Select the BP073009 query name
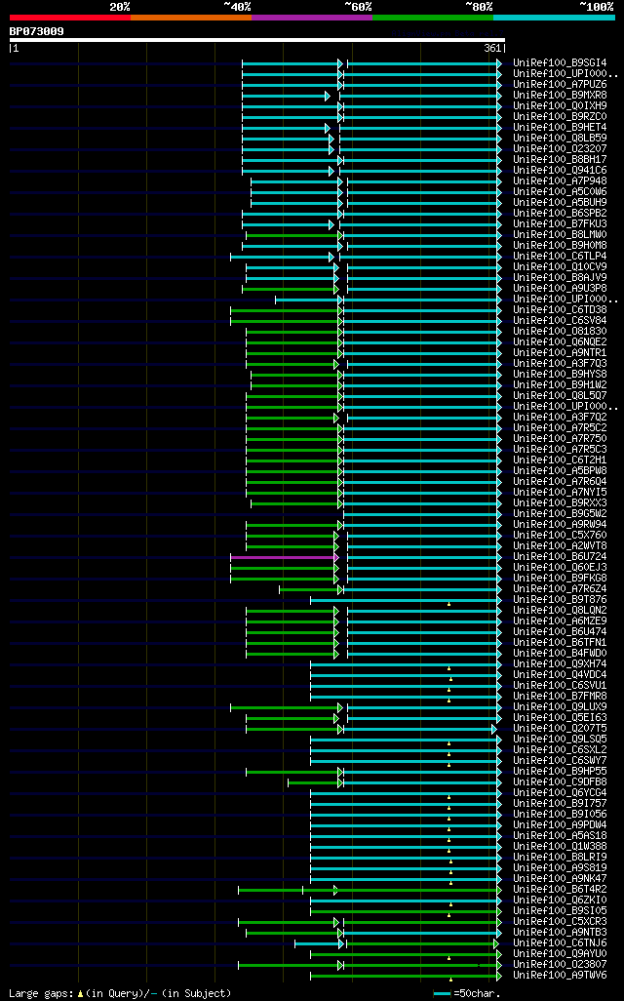 tap(36, 31)
